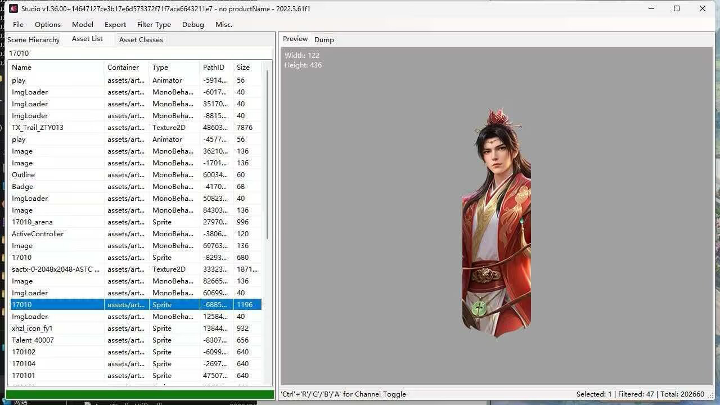
Task: Sort the list by the Size column header
Action: [247, 67]
